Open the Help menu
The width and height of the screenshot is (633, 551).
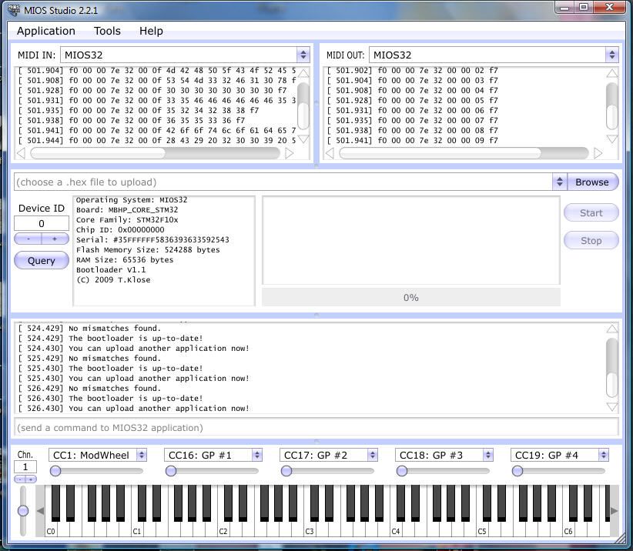point(151,31)
